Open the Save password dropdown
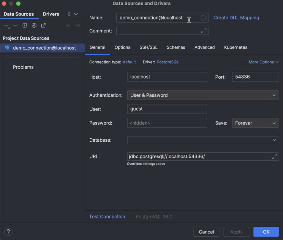This screenshot has height=240, width=283. (255, 123)
